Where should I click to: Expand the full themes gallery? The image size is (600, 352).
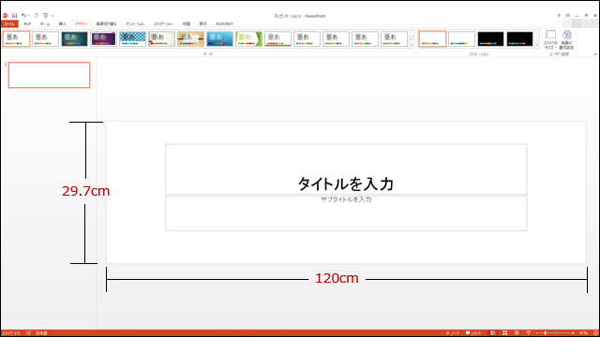[x=412, y=45]
